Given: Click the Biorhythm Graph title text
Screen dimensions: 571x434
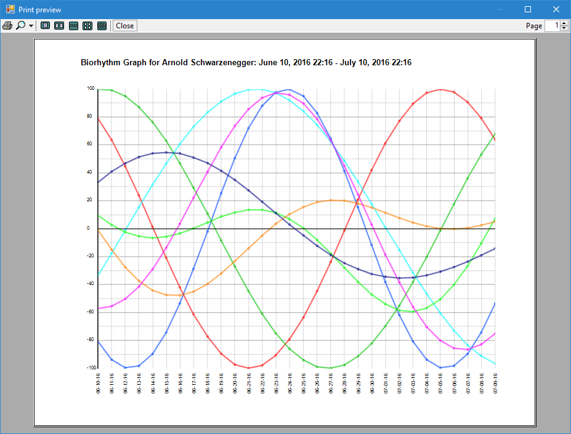Looking at the screenshot, I should [246, 63].
